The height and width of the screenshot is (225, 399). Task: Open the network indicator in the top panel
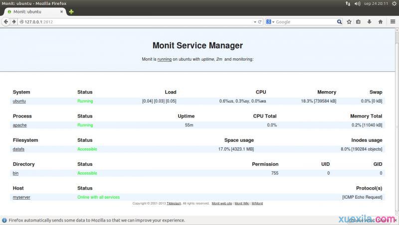coord(348,3)
